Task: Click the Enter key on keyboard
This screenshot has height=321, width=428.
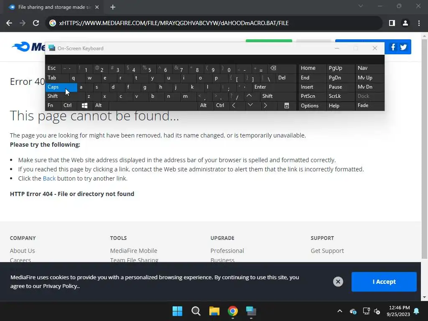Action: click(x=274, y=87)
